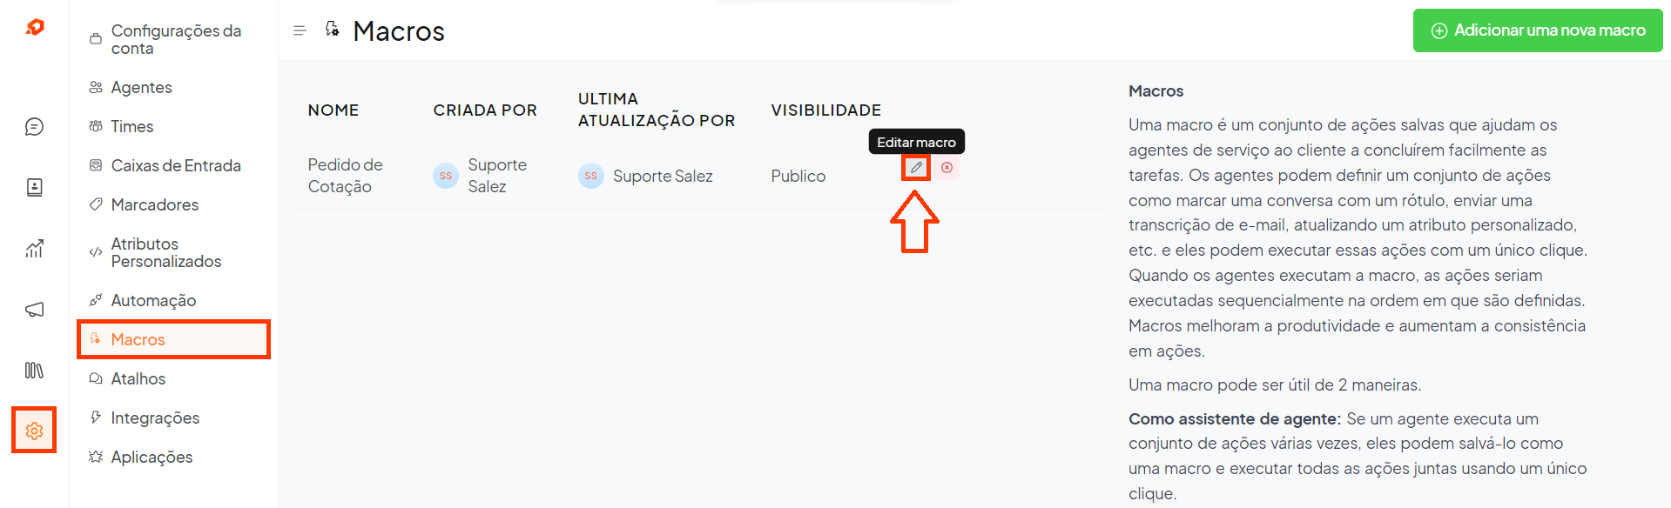Open Configurações da conta settings
The height and width of the screenshot is (508, 1671).
click(x=174, y=39)
